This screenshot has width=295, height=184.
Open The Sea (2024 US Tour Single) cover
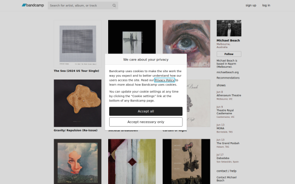point(78,44)
